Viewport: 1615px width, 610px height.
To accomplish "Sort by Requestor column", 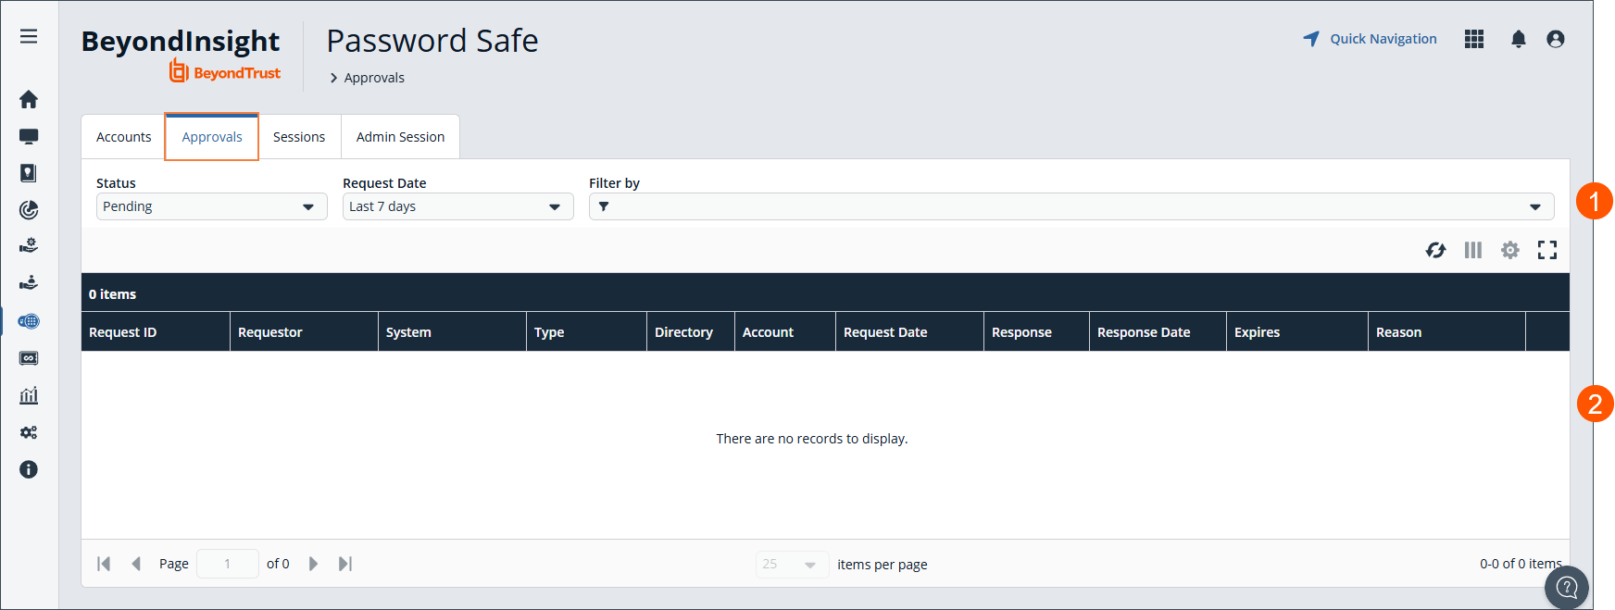I will (x=304, y=332).
